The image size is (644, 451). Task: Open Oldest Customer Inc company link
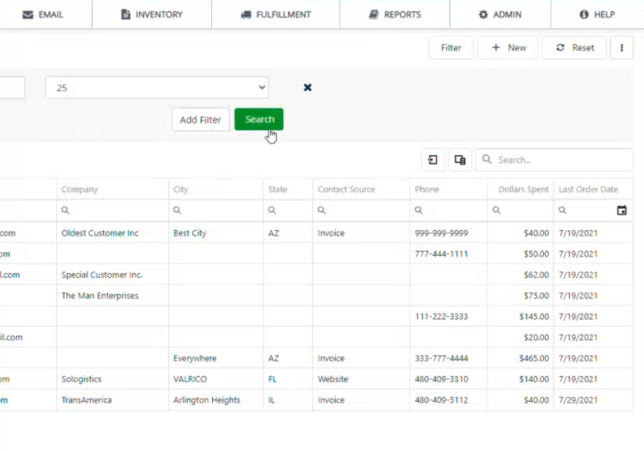(100, 233)
